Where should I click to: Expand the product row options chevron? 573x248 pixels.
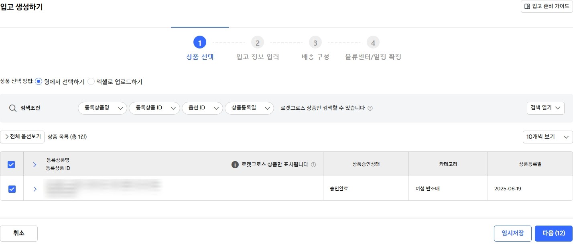click(35, 189)
